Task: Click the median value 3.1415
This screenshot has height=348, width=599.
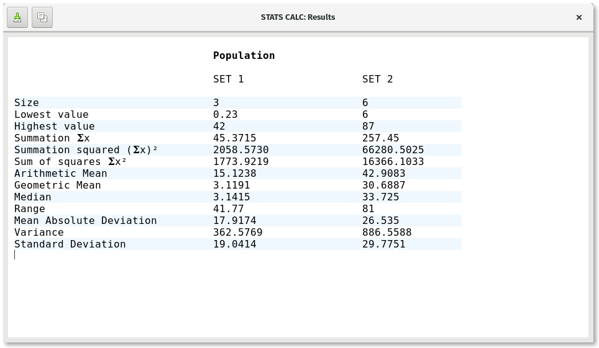Action: [x=232, y=197]
